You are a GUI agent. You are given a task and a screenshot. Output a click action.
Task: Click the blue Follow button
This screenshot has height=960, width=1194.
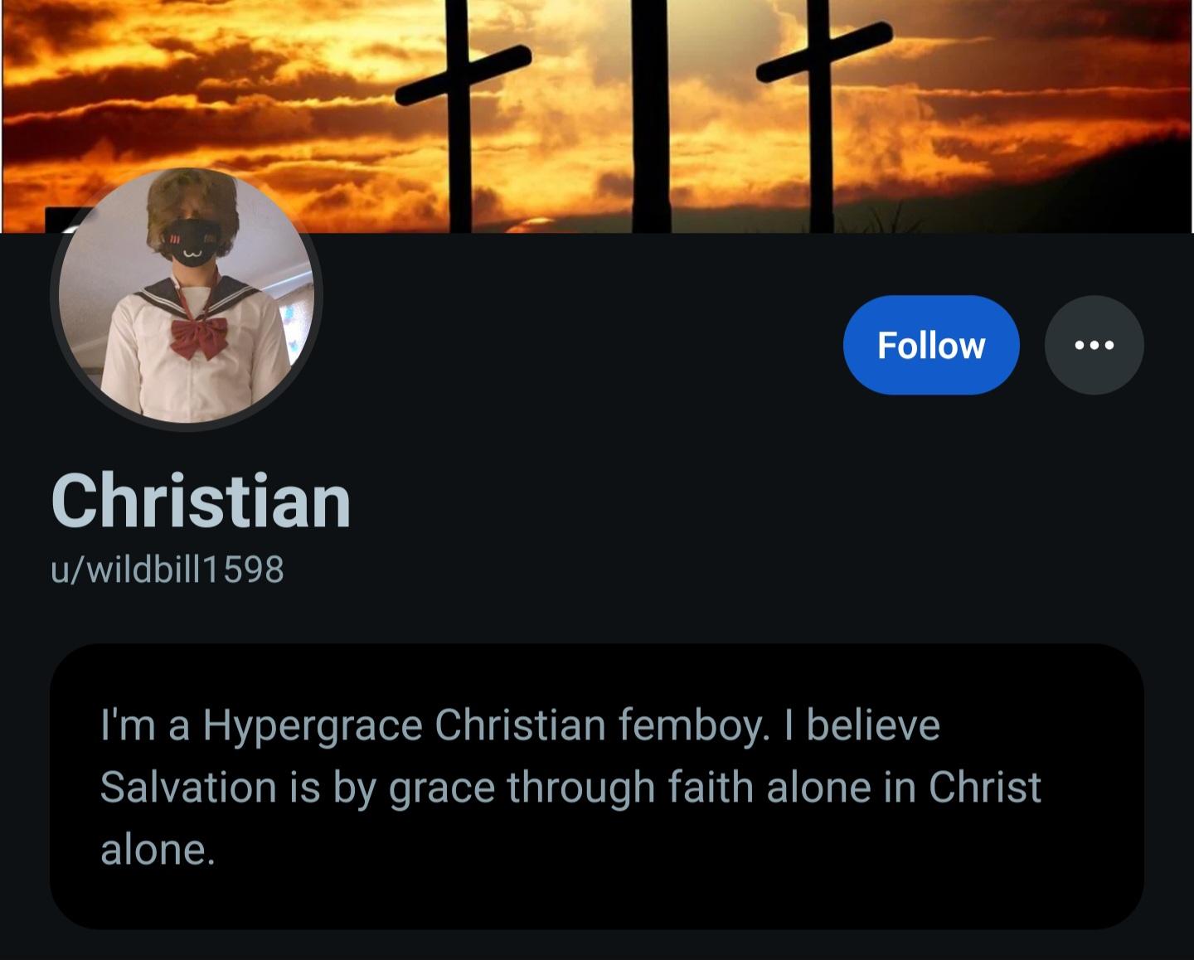(x=930, y=345)
